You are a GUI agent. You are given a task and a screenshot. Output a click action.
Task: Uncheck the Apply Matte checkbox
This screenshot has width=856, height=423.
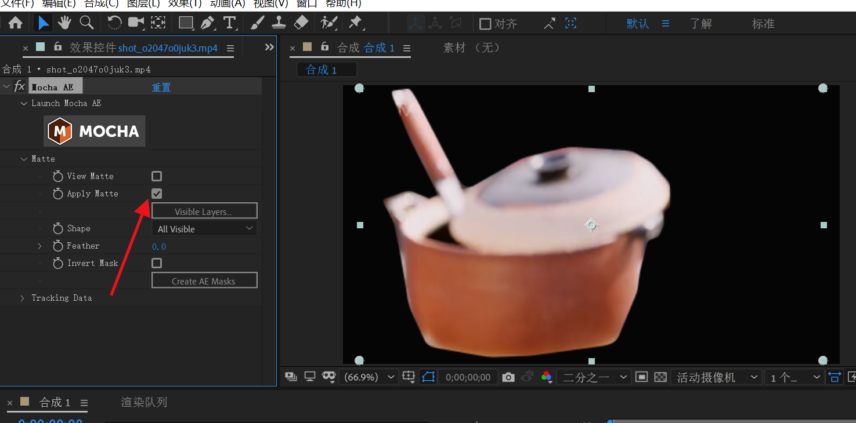pos(157,194)
